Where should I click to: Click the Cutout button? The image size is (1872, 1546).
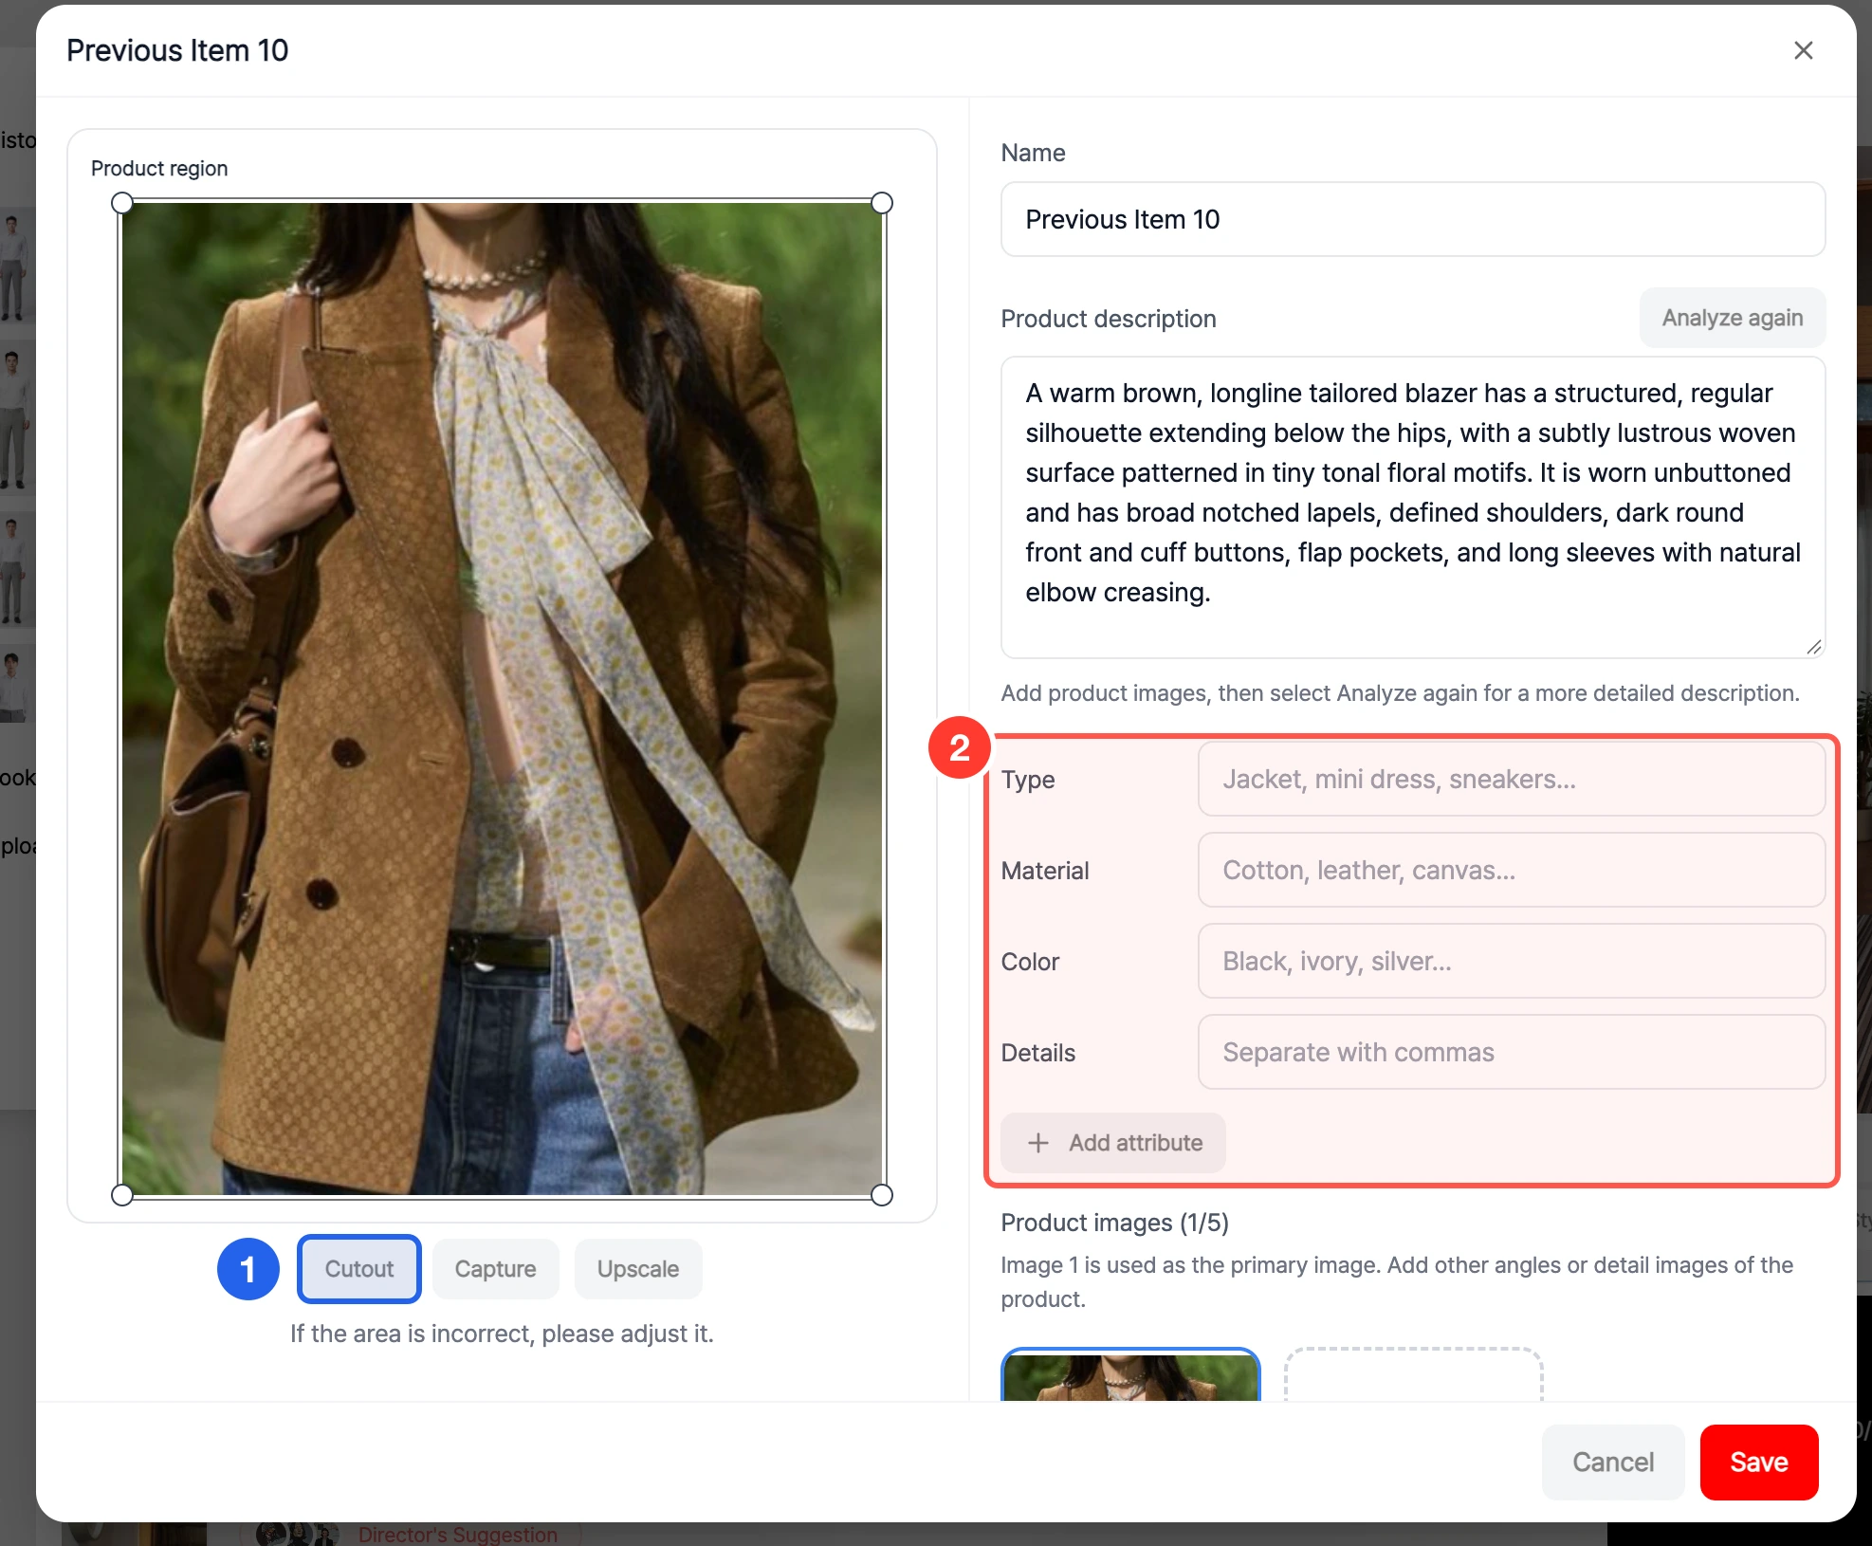pos(358,1269)
